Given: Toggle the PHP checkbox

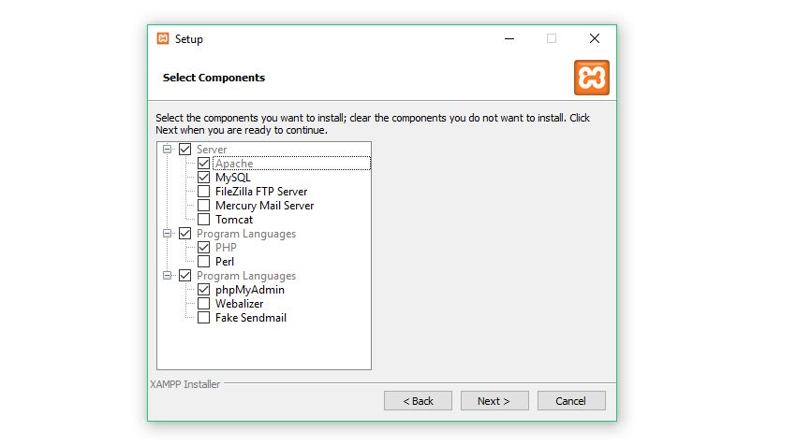Looking at the screenshot, I should [203, 248].
